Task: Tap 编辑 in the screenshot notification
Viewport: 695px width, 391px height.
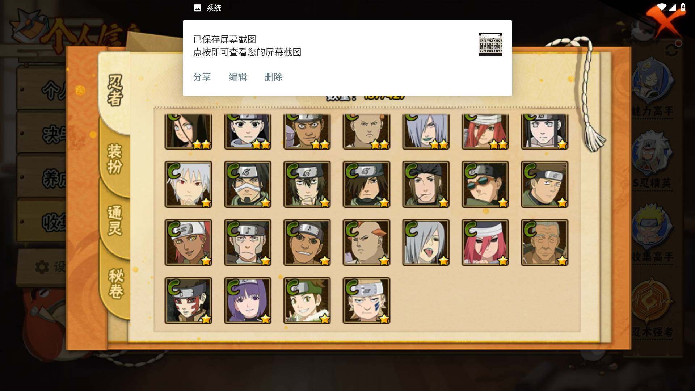Action: click(238, 77)
